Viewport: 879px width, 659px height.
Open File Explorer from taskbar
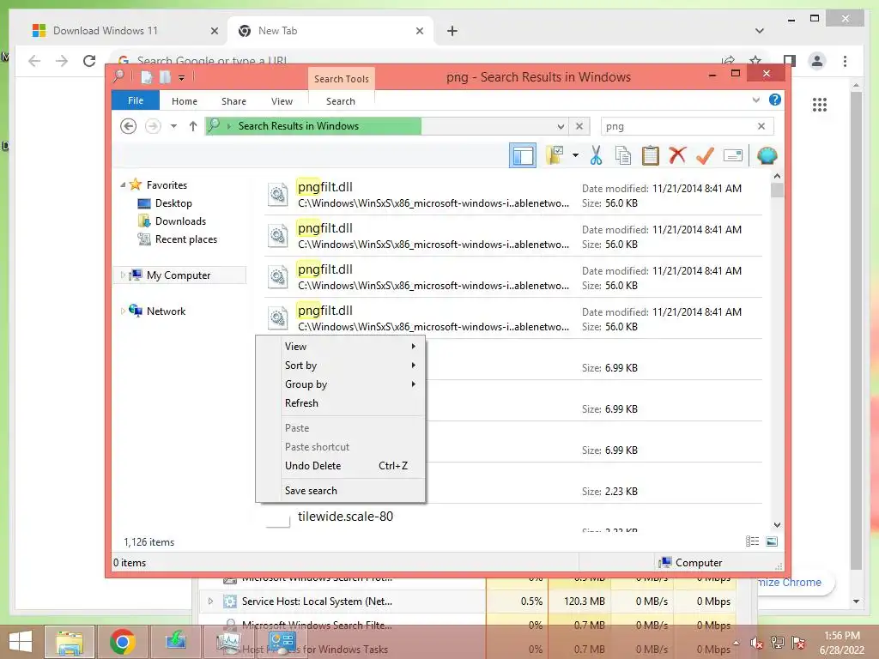pos(69,642)
